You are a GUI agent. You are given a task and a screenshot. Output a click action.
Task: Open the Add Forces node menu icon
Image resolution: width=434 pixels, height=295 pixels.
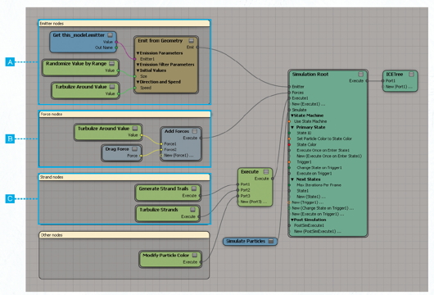[195, 131]
